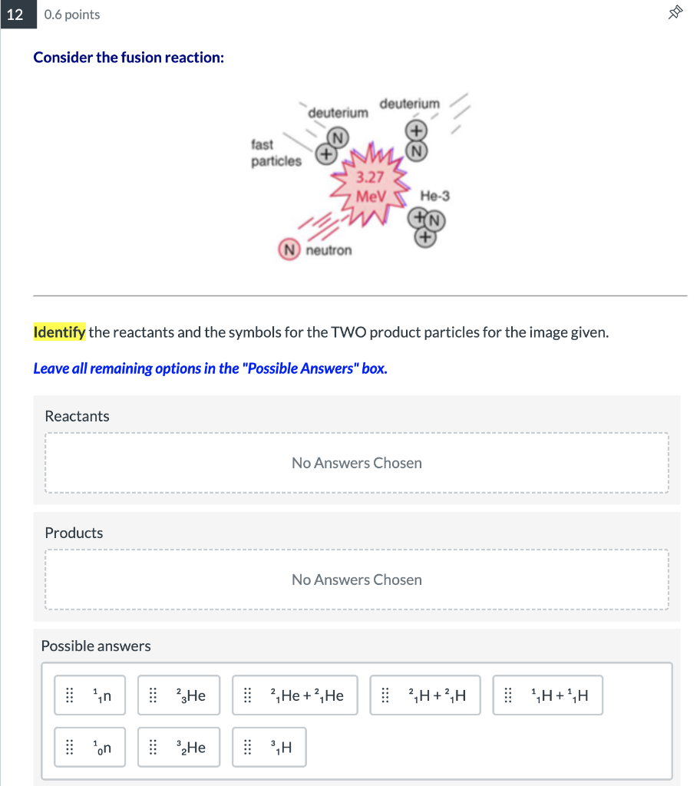700x786 pixels.
Task: Click the drag handle on the ³₁H chip
Action: point(247,747)
